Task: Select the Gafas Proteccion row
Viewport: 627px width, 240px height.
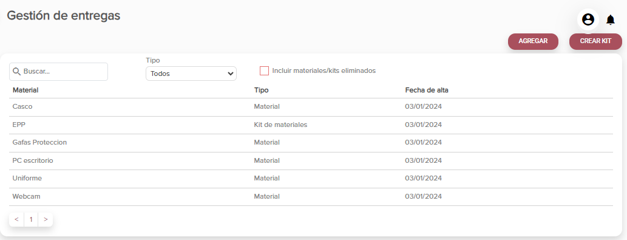Action: pyautogui.click(x=311, y=142)
